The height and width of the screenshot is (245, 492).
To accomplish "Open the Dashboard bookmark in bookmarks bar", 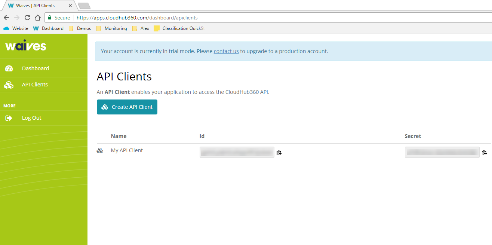I will pos(48,28).
